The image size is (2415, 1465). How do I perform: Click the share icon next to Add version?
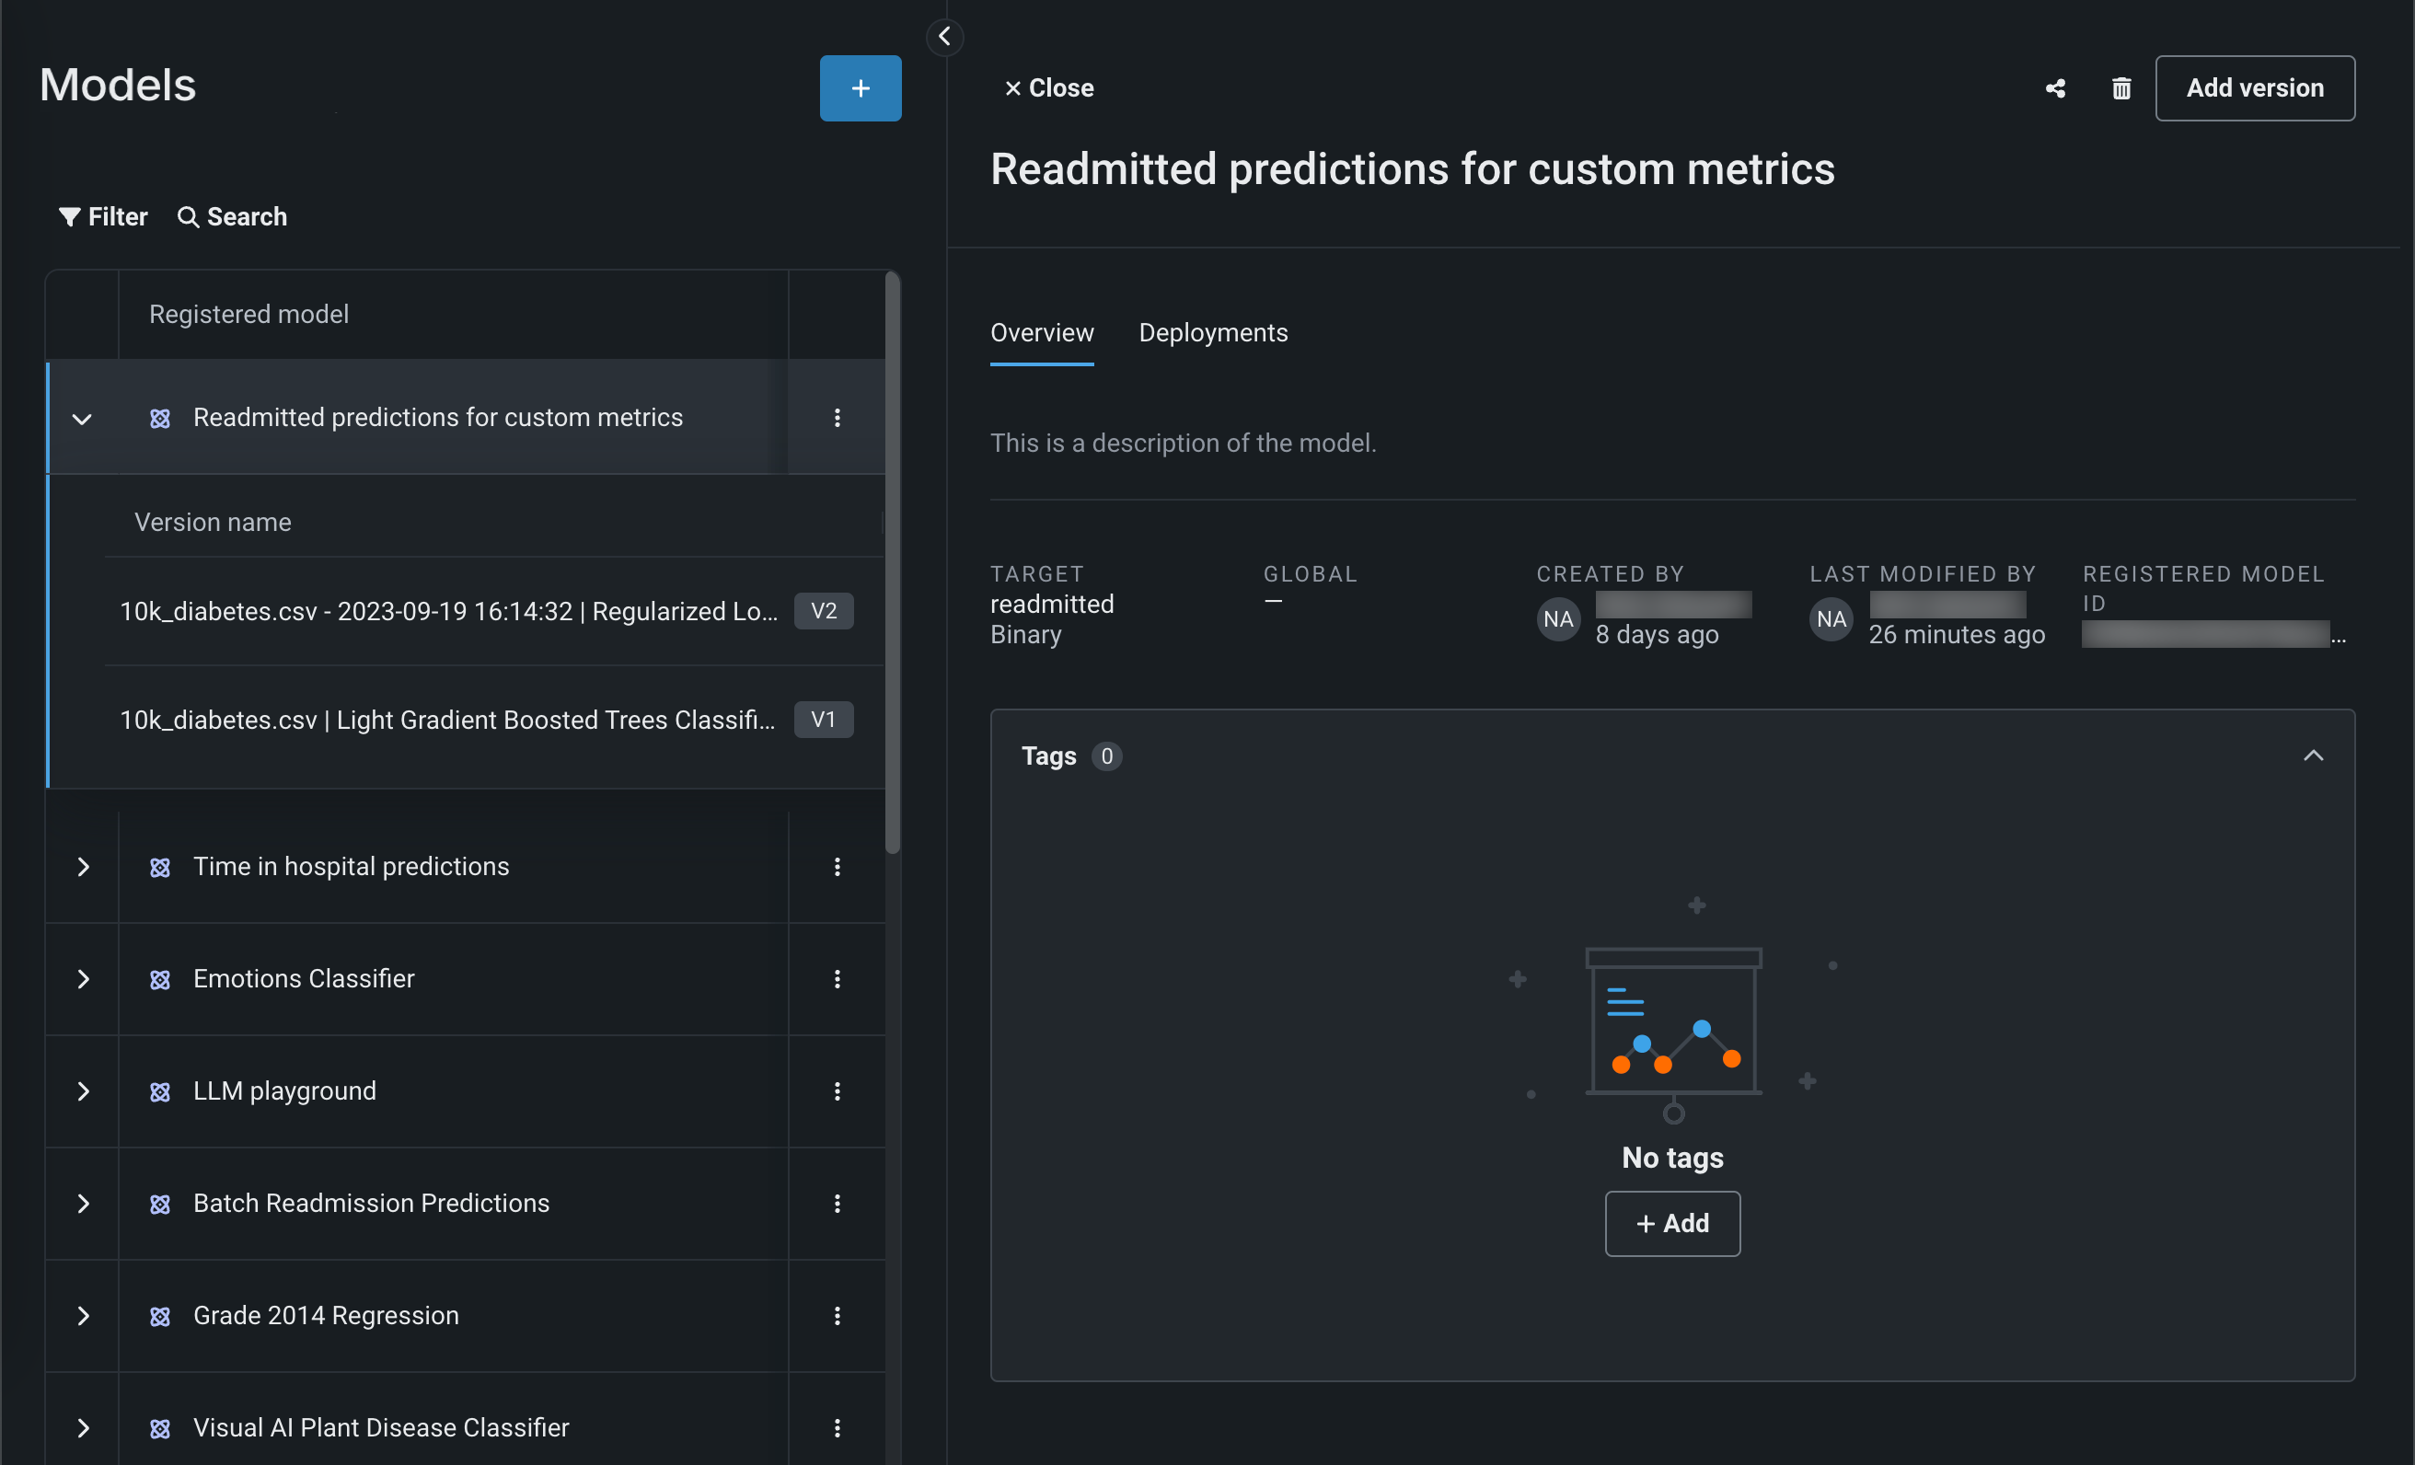point(2055,88)
